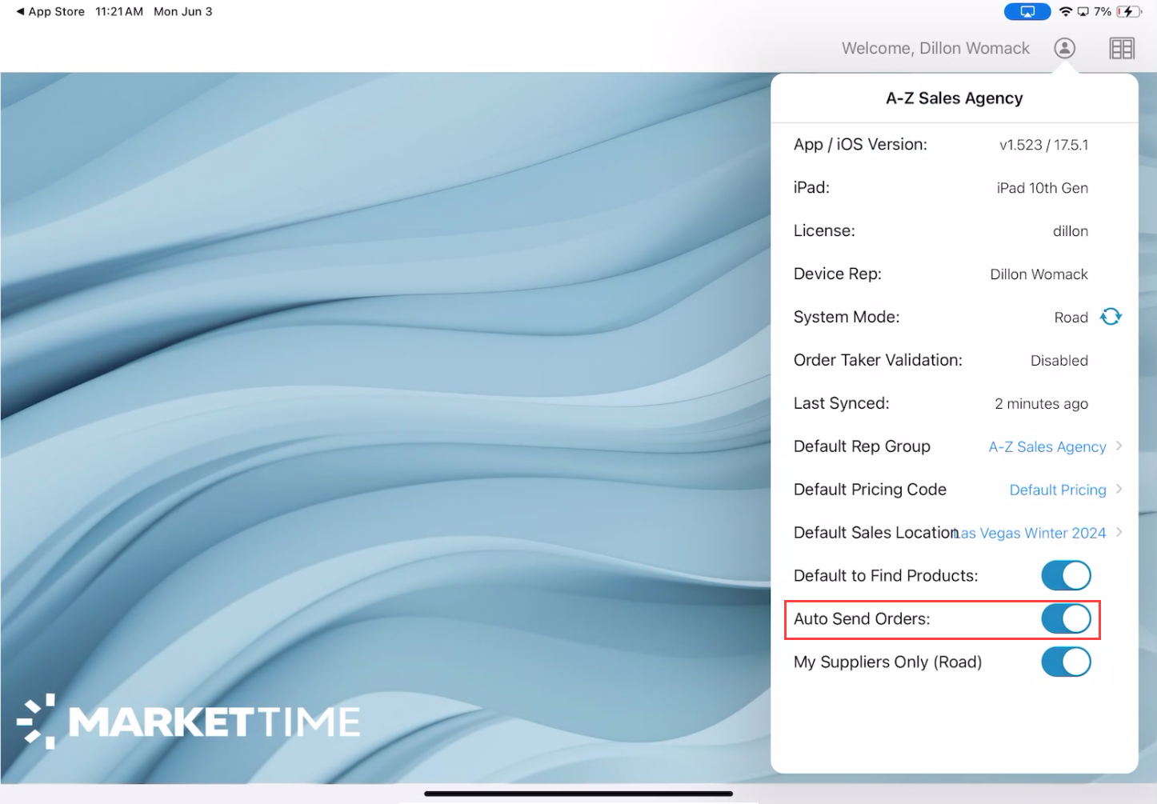The image size is (1157, 804).
Task: Tap the iPad 10th Gen value
Action: pos(1043,188)
